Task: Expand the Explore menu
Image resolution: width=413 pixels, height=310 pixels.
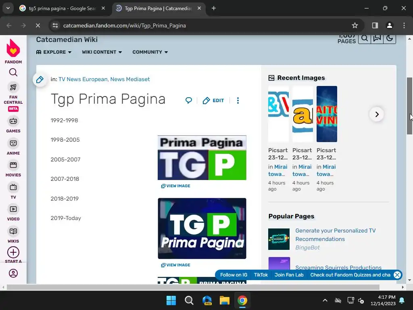Action: [x=54, y=52]
